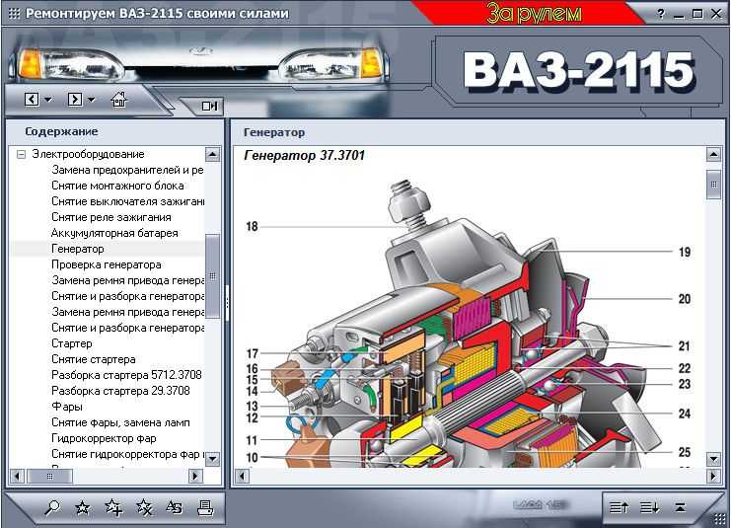Image resolution: width=731 pixels, height=528 pixels.
Task: Select the Генератор topic in contents
Action: coord(77,249)
